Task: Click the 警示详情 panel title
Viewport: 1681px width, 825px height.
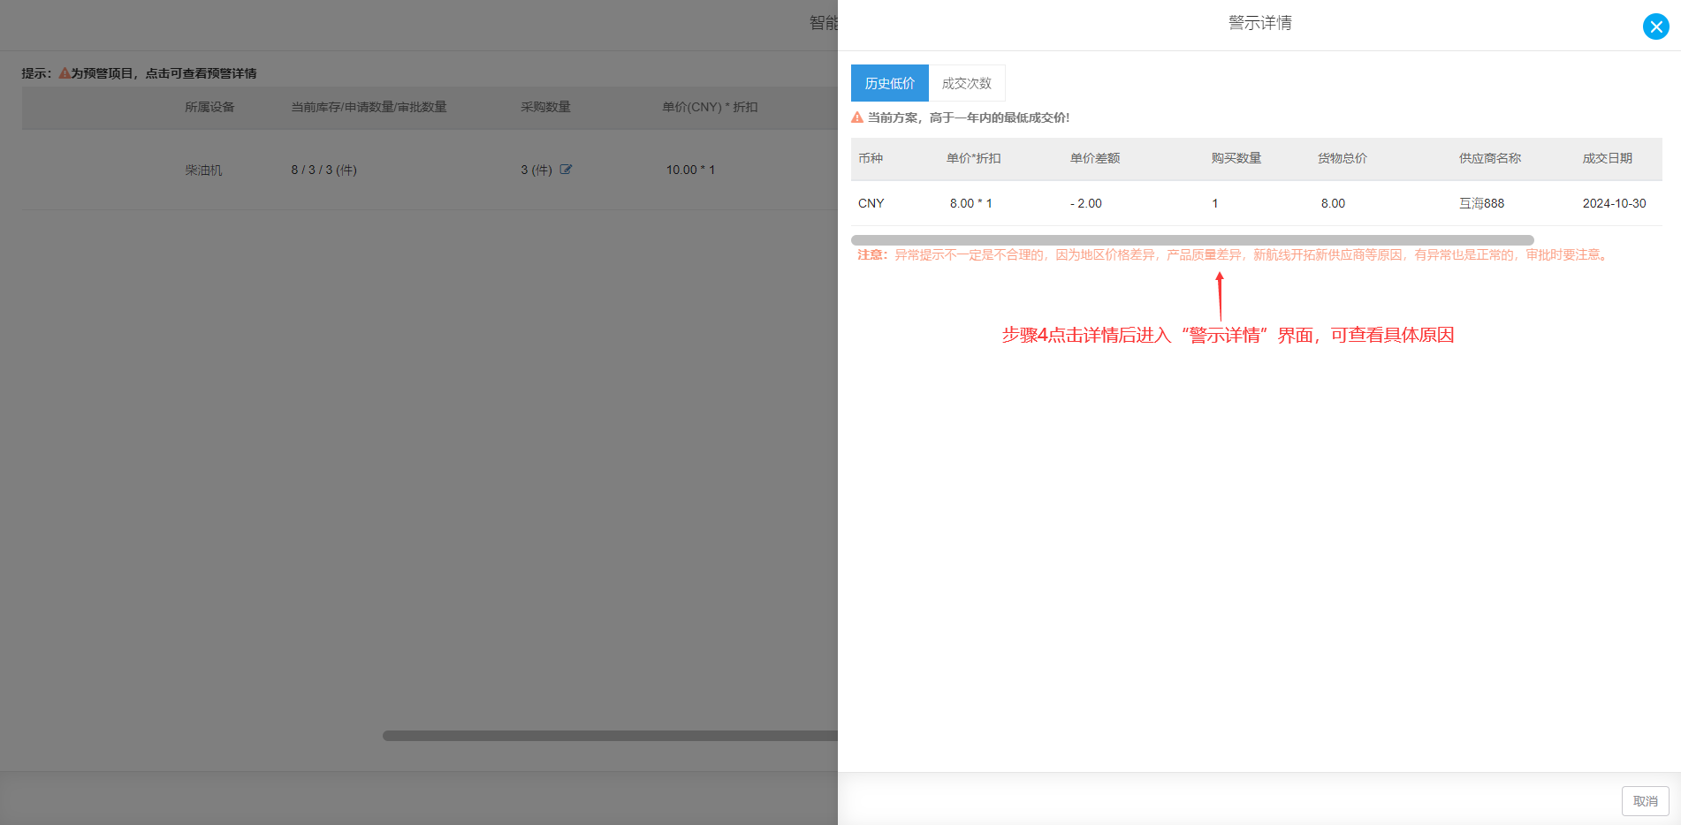Action: tap(1260, 23)
